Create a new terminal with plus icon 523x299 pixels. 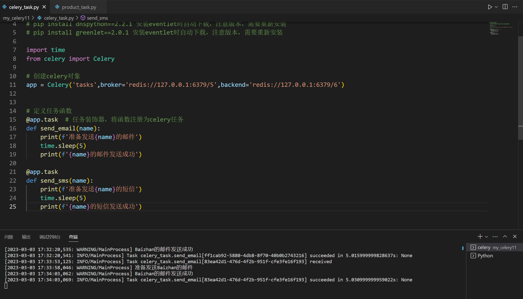pos(480,236)
